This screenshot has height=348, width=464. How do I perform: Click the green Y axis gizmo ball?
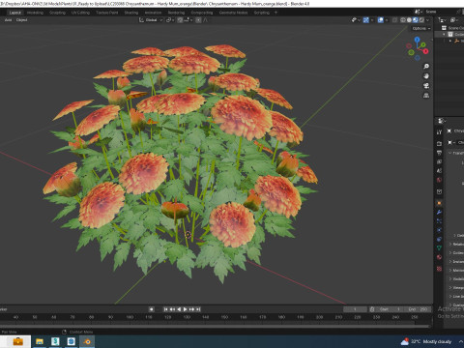coord(422,44)
